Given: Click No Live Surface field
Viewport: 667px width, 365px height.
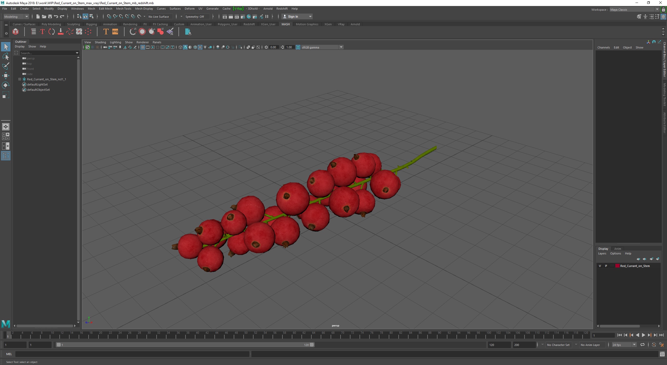Looking at the screenshot, I should (x=160, y=16).
